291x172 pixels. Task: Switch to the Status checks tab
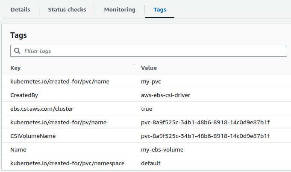click(67, 9)
